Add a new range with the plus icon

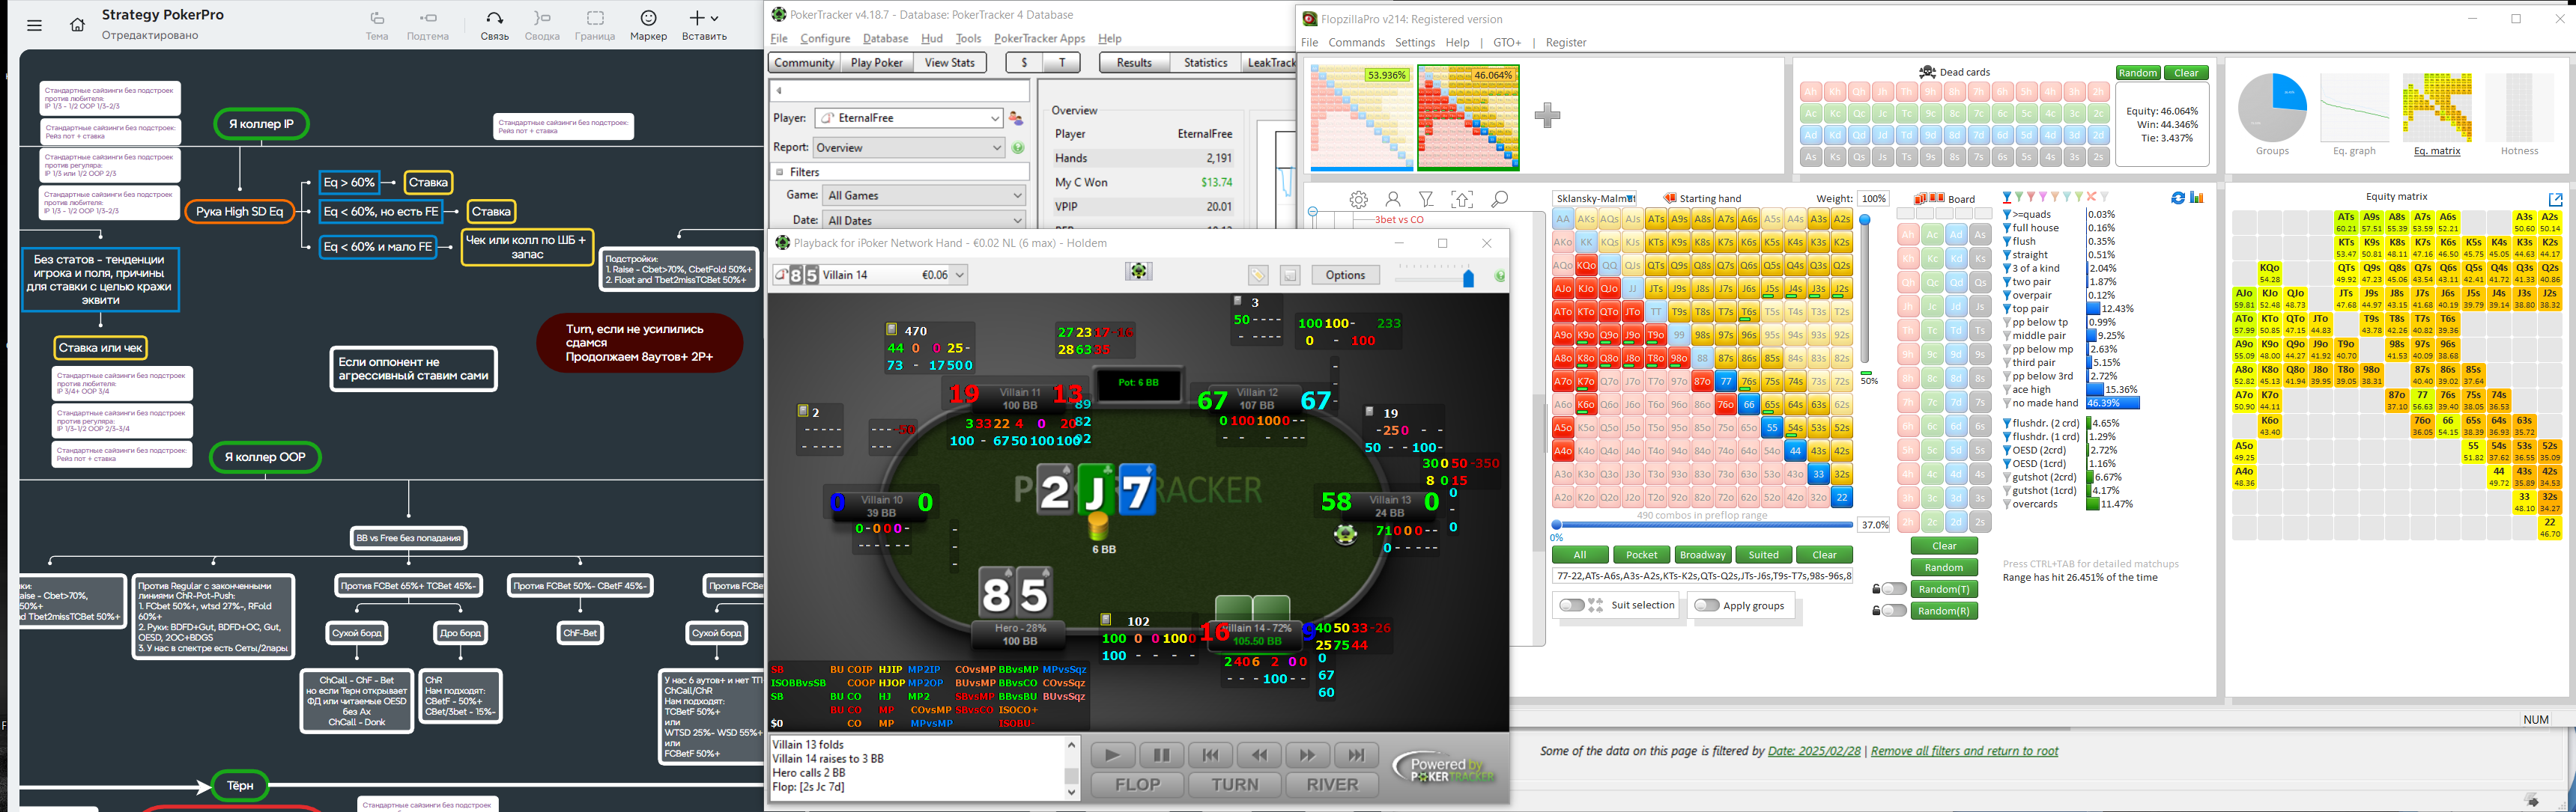(x=1547, y=116)
